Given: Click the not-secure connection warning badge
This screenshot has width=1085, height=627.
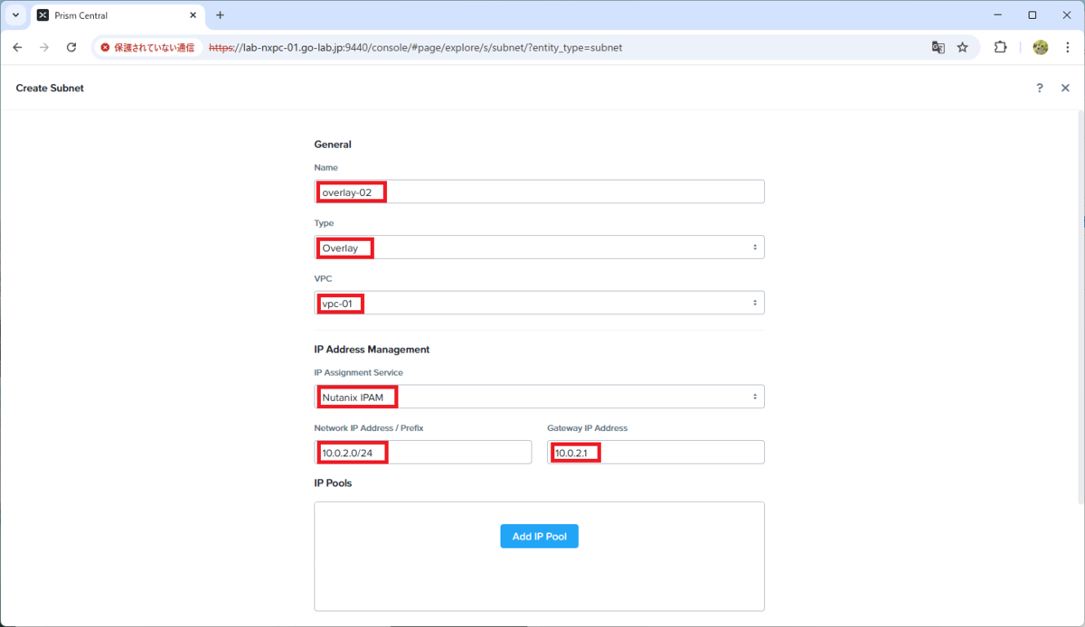Looking at the screenshot, I should point(147,47).
